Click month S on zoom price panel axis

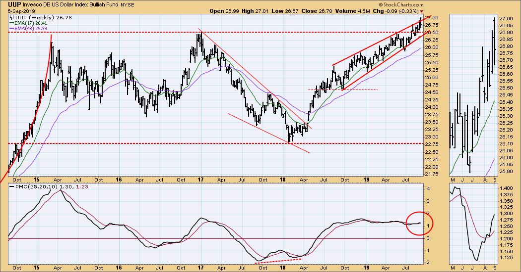click(494, 180)
